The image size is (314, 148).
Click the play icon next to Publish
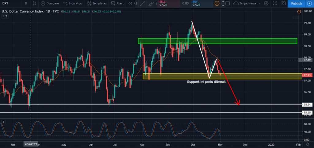click(309, 3)
